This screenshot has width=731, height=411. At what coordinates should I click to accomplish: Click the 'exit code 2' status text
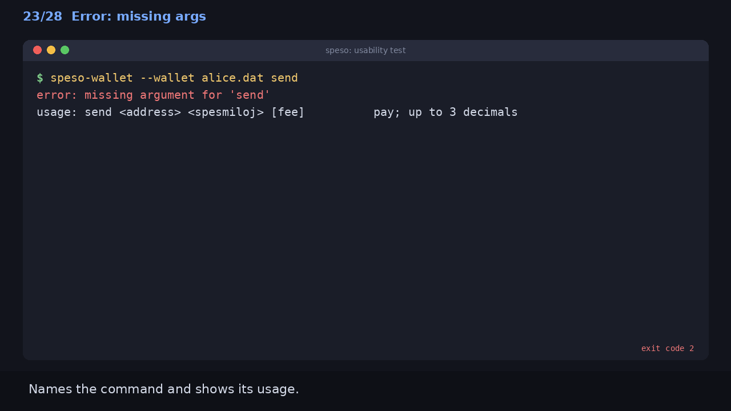coord(668,348)
